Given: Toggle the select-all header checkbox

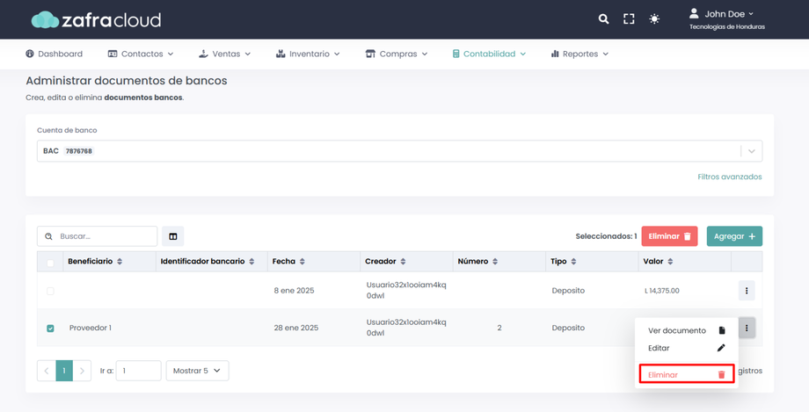Looking at the screenshot, I should [50, 263].
